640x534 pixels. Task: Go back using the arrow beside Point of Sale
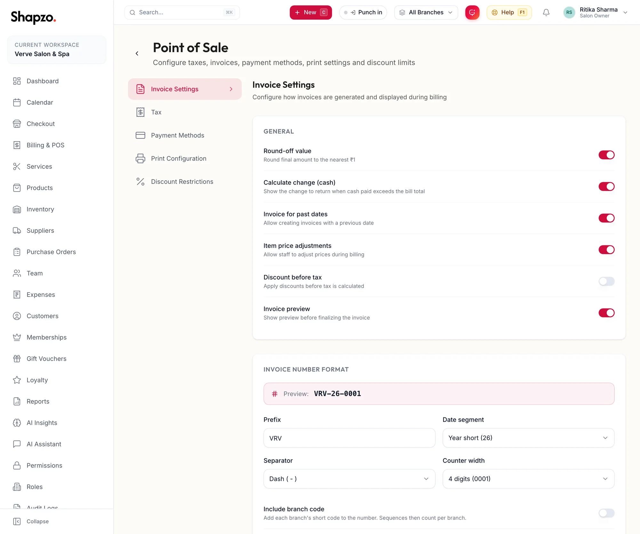click(137, 53)
